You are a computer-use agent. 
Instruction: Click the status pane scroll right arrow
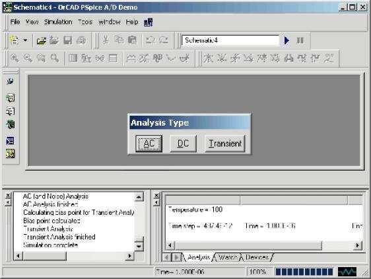point(358,245)
